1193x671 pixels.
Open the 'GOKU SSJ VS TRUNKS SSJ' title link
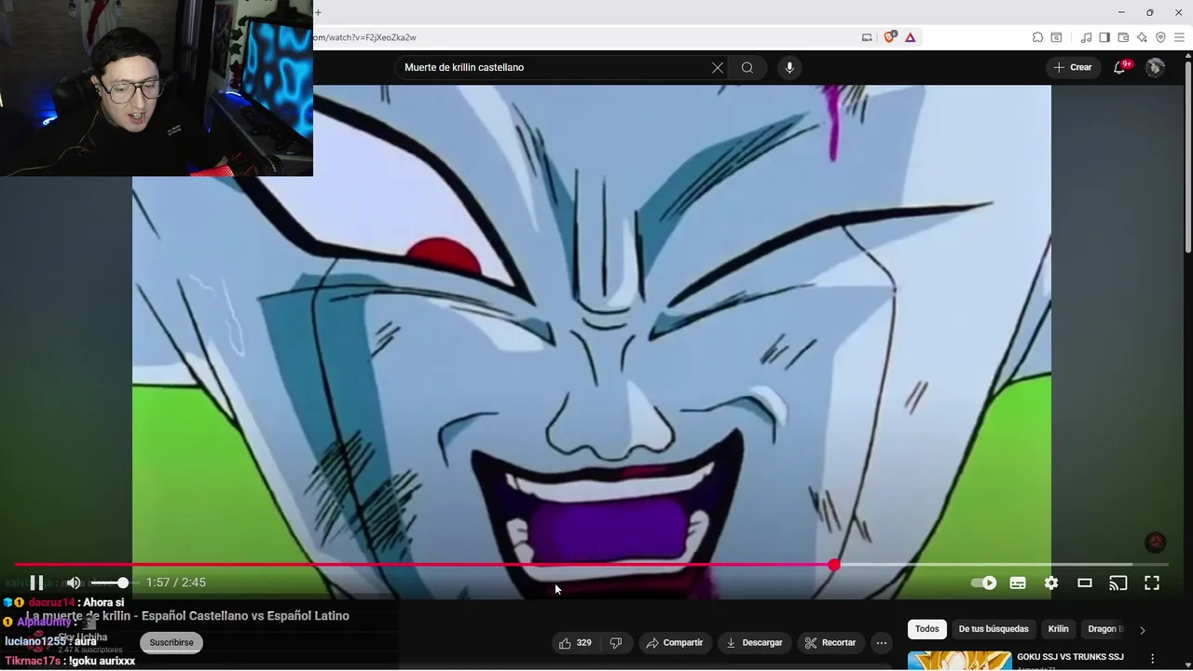[x=1070, y=657]
